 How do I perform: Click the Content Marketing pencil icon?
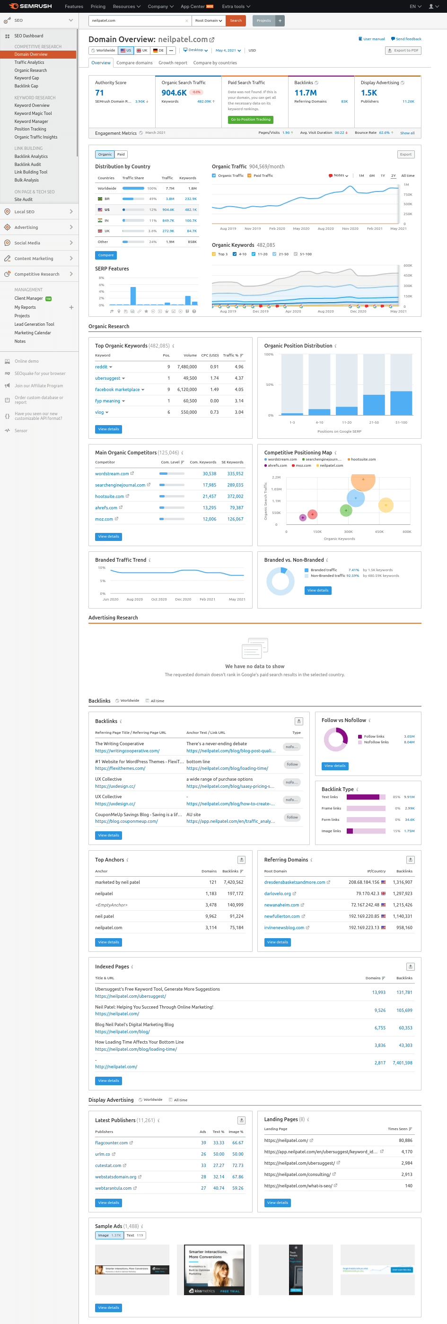point(7,259)
